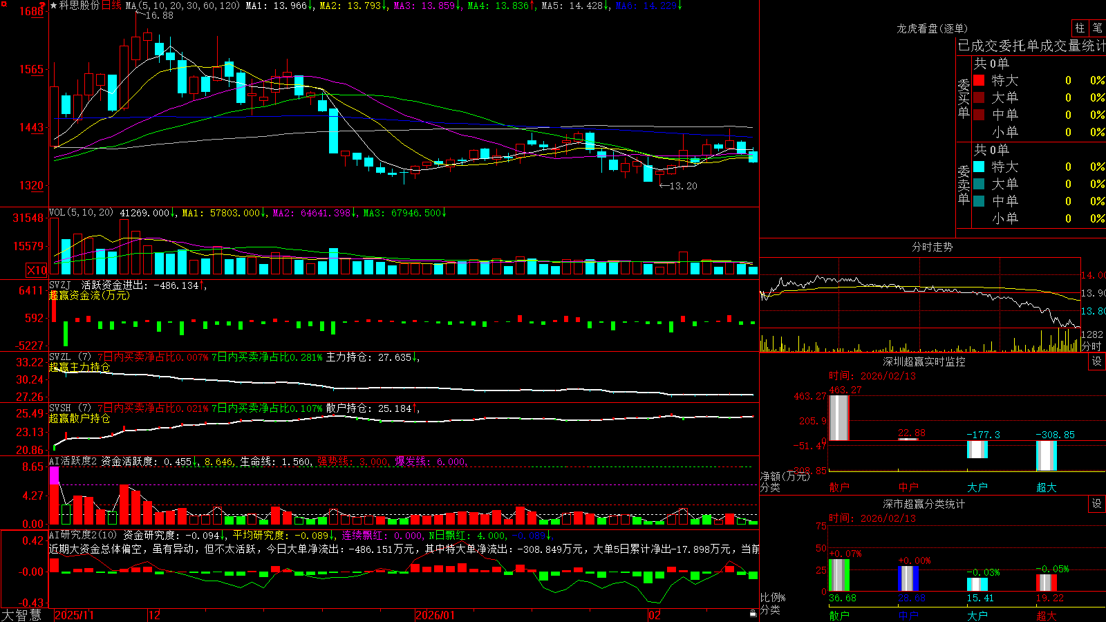Click the 大智慧 logo label
Viewport: 1106px width, 622px height.
point(21,615)
